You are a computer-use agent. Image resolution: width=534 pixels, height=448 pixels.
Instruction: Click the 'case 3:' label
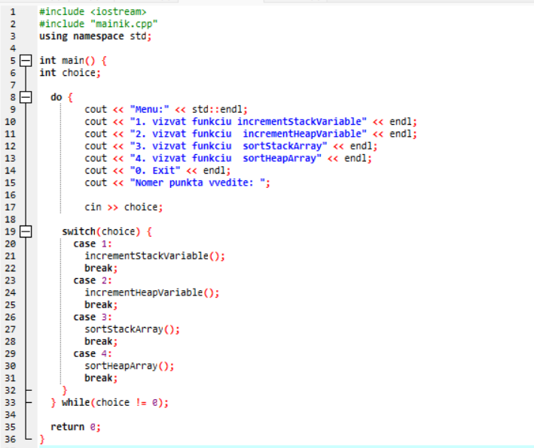coord(93,317)
